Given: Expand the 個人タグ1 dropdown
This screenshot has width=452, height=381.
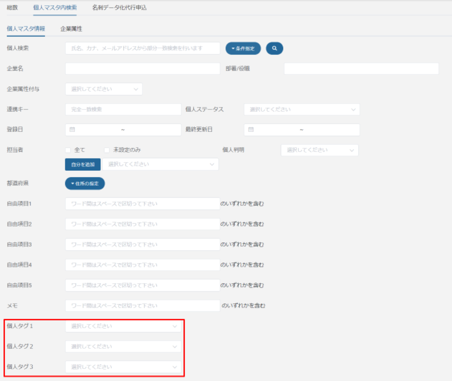Looking at the screenshot, I should click(123, 326).
